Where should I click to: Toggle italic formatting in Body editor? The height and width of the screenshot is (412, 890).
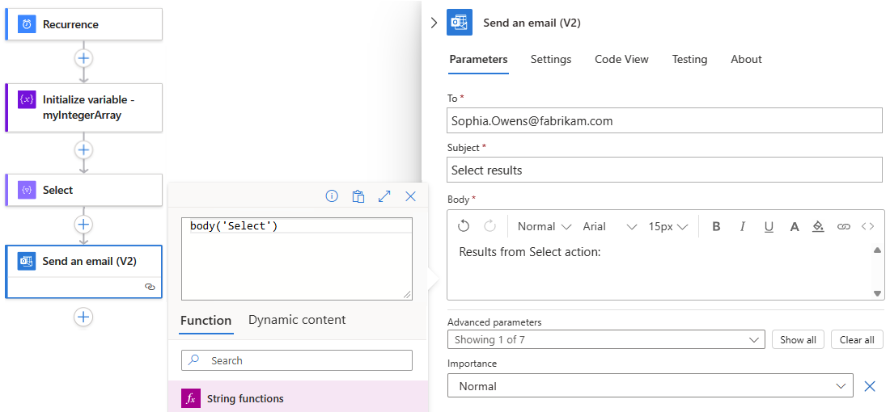coord(743,226)
